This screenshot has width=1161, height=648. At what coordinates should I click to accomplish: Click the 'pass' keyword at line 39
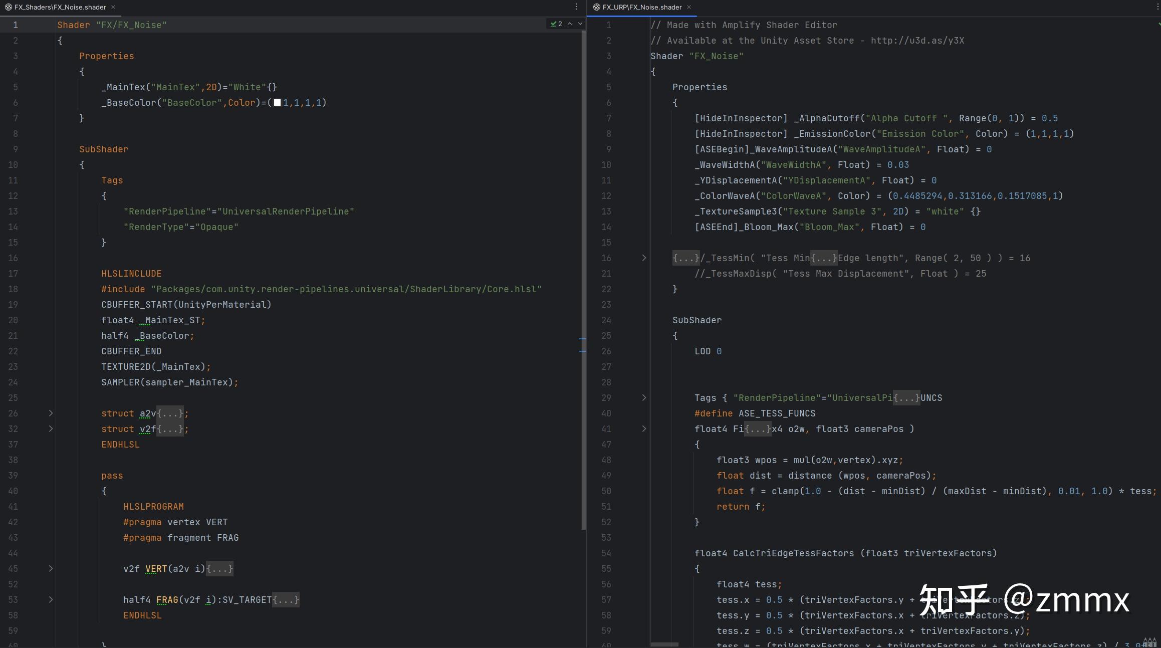click(x=112, y=476)
